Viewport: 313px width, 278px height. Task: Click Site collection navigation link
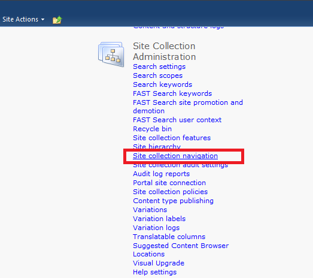(x=175, y=156)
